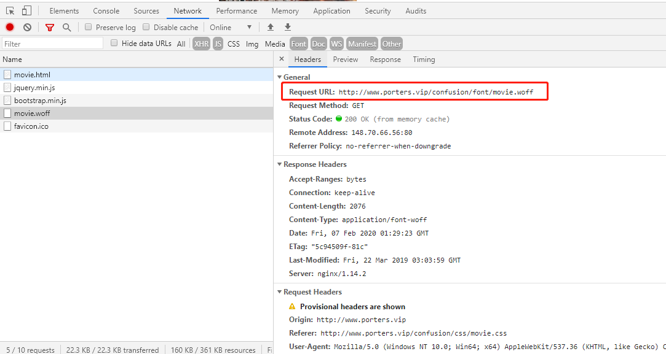Select the Media filter type

[x=275, y=44]
